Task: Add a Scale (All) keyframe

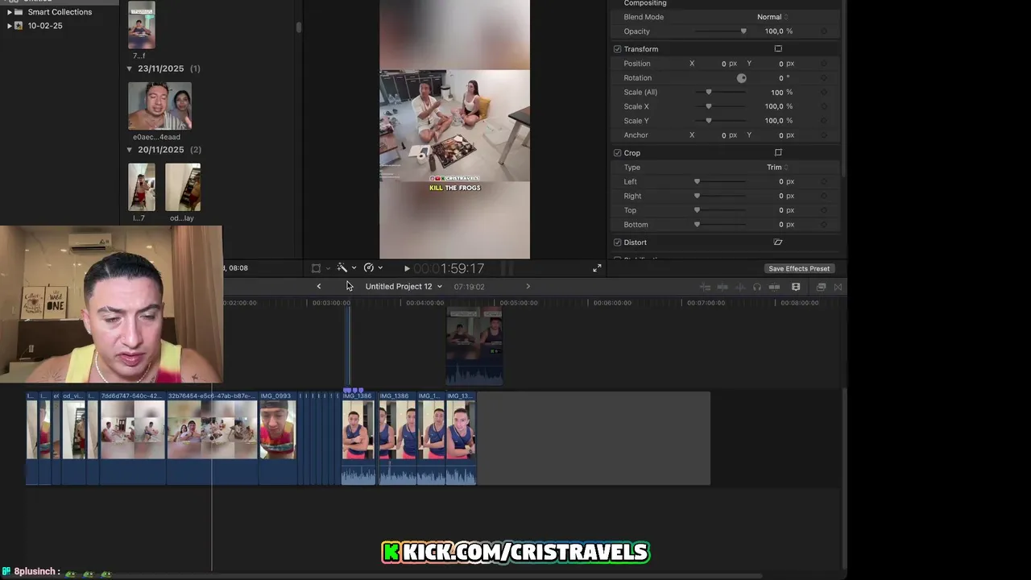Action: 823,93
